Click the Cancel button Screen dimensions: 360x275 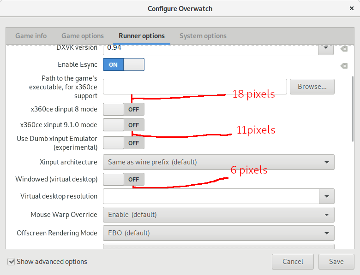click(293, 262)
